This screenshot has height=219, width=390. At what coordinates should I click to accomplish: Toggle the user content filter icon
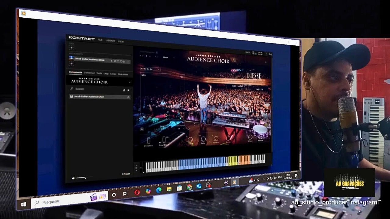click(124, 90)
